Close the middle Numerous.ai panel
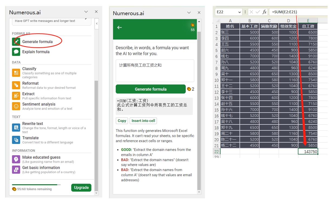The width and height of the screenshot is (336, 204). click(199, 12)
